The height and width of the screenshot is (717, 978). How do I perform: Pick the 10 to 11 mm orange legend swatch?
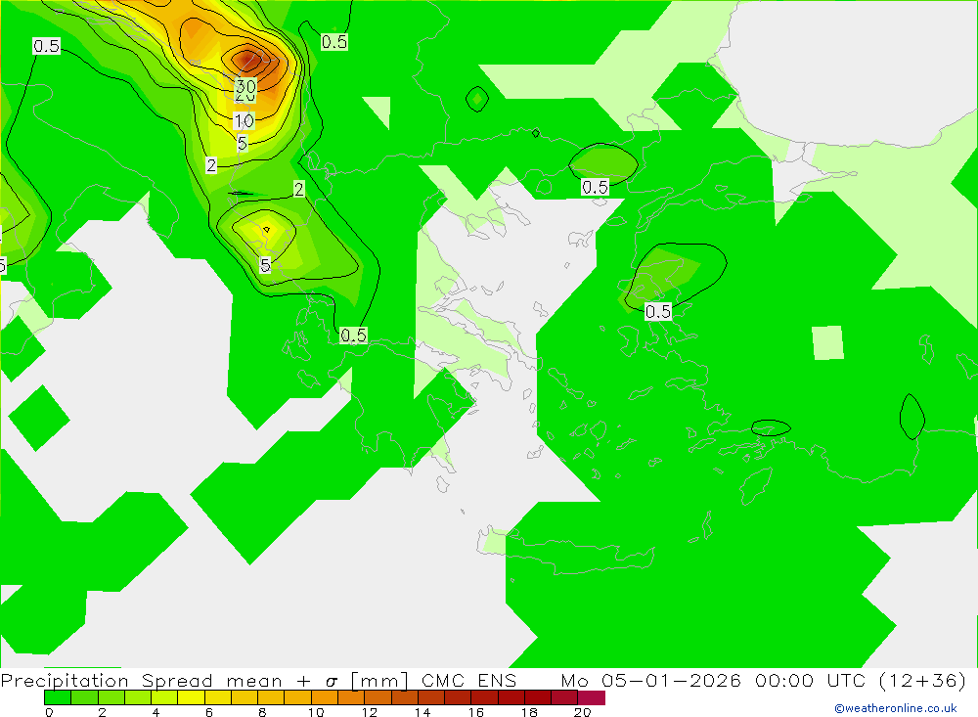[x=325, y=697]
